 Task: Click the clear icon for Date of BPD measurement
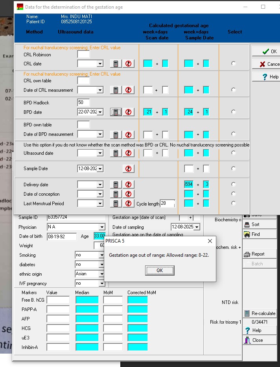point(128,135)
